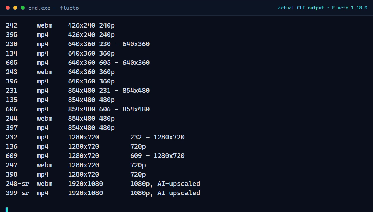The height and width of the screenshot is (212, 373).
Task: Select format ID 396
Action: pos(11,81)
